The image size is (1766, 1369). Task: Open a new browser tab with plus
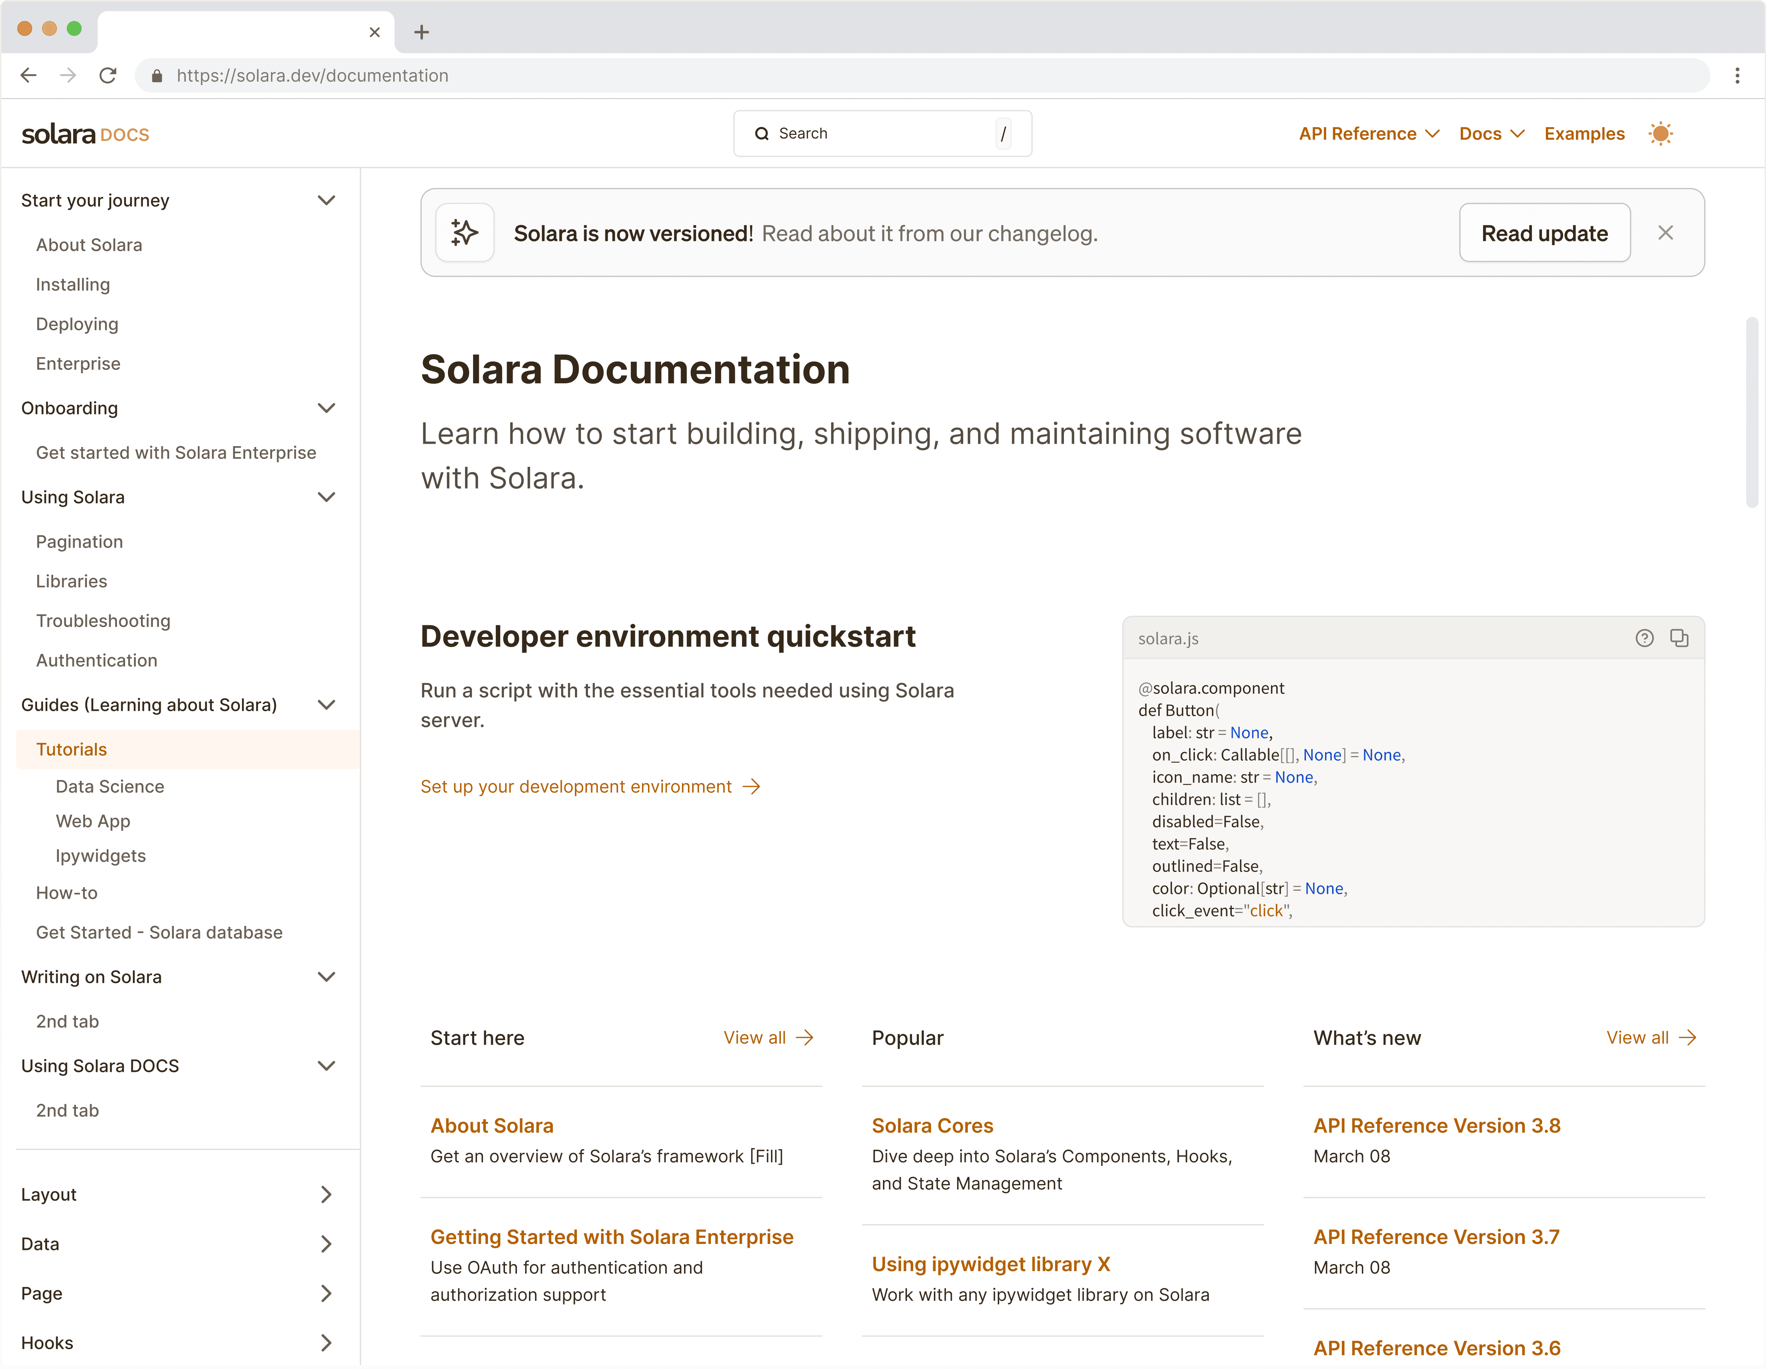coord(421,33)
